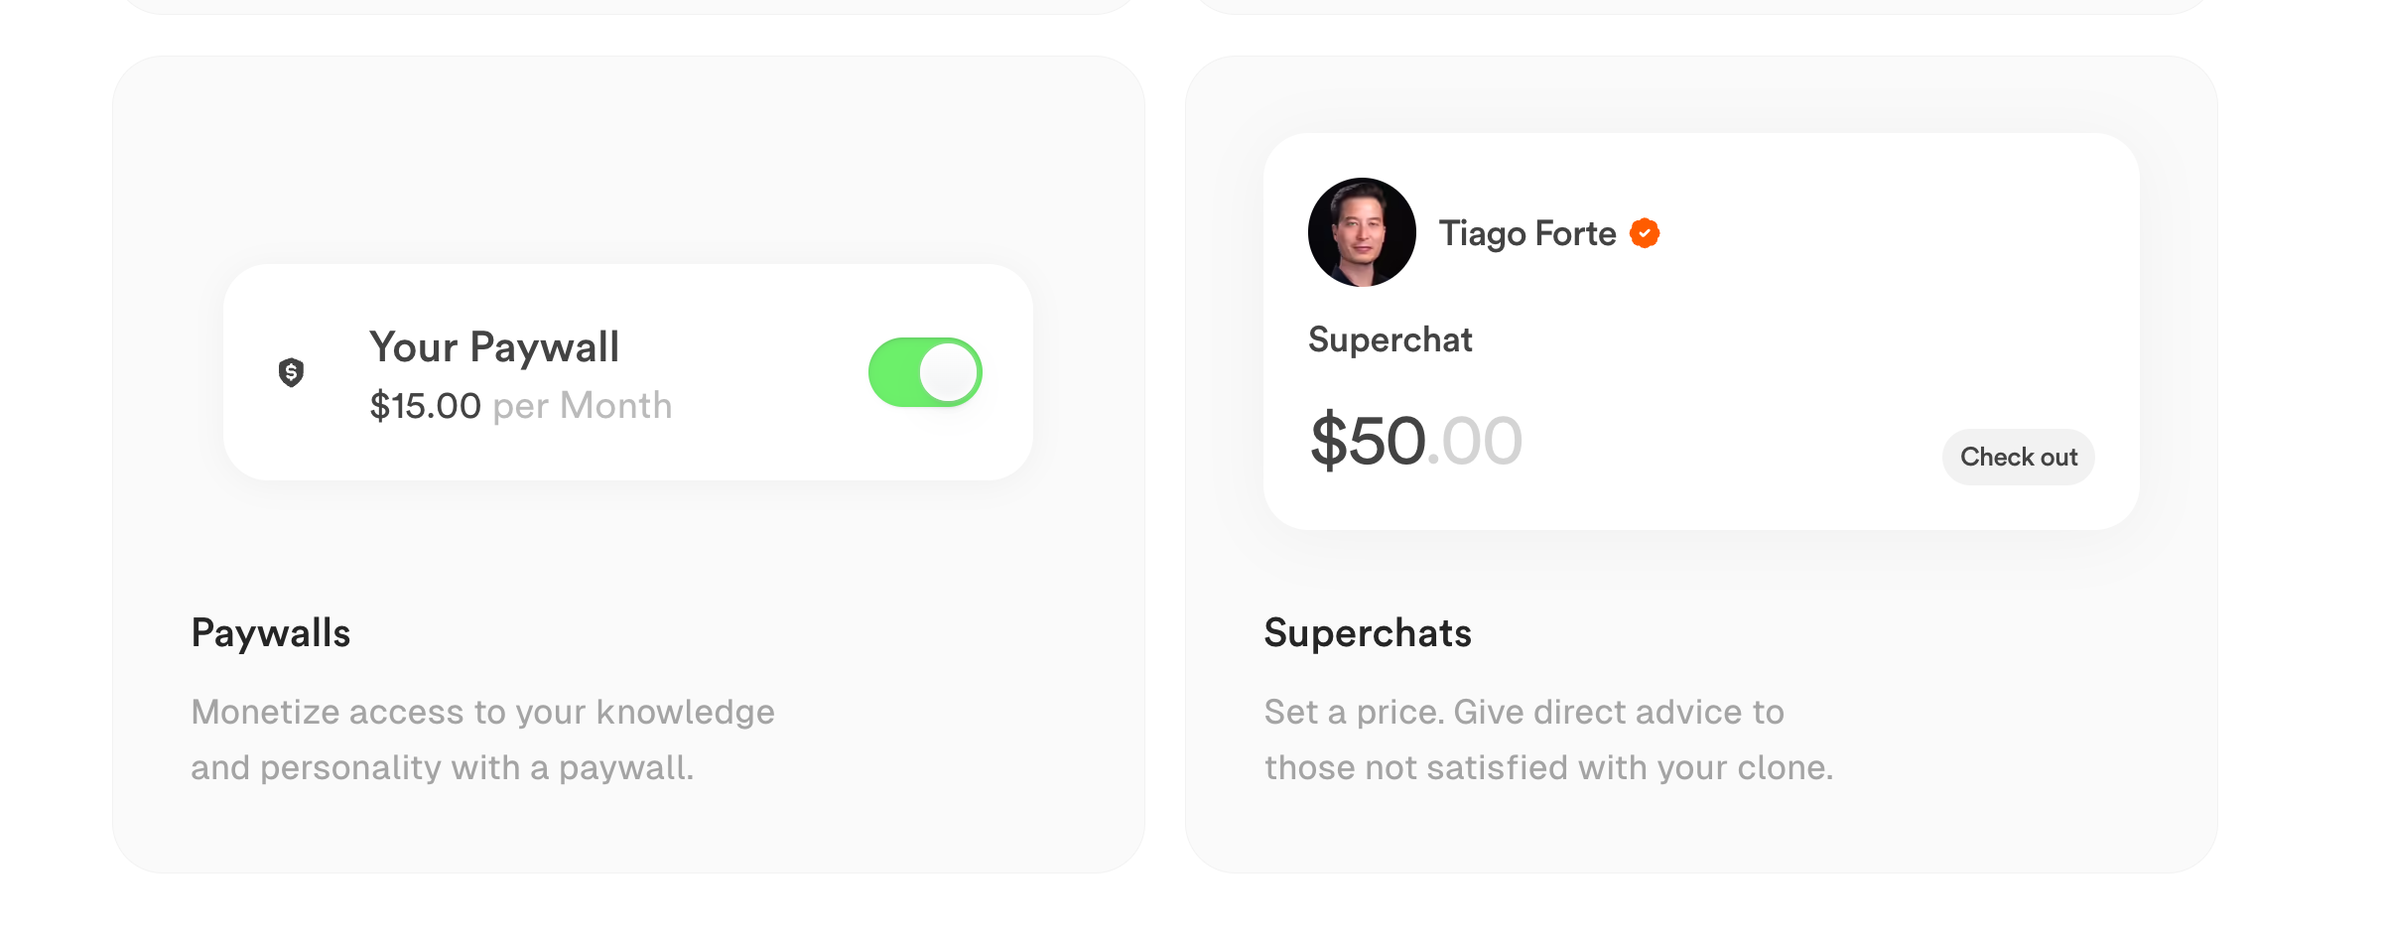
Task: Click the $50 Superchat price amount
Action: [x=1368, y=441]
